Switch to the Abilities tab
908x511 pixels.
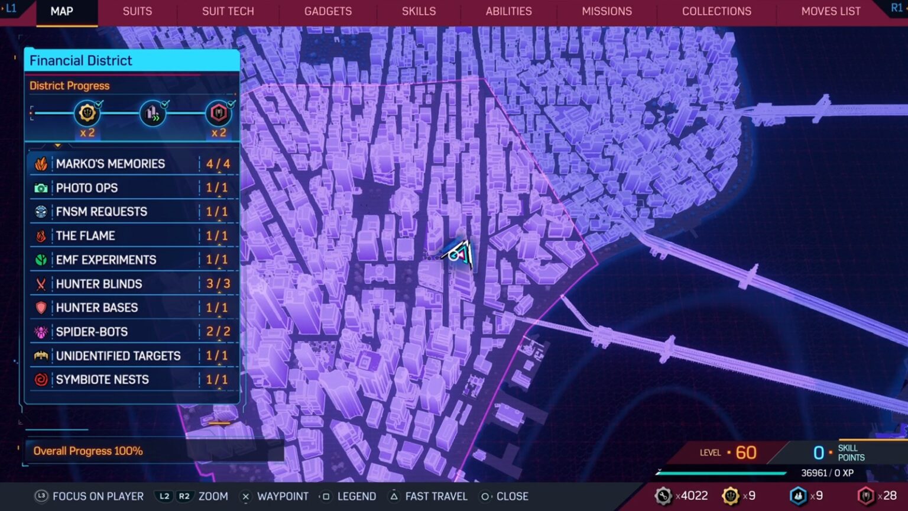click(509, 11)
